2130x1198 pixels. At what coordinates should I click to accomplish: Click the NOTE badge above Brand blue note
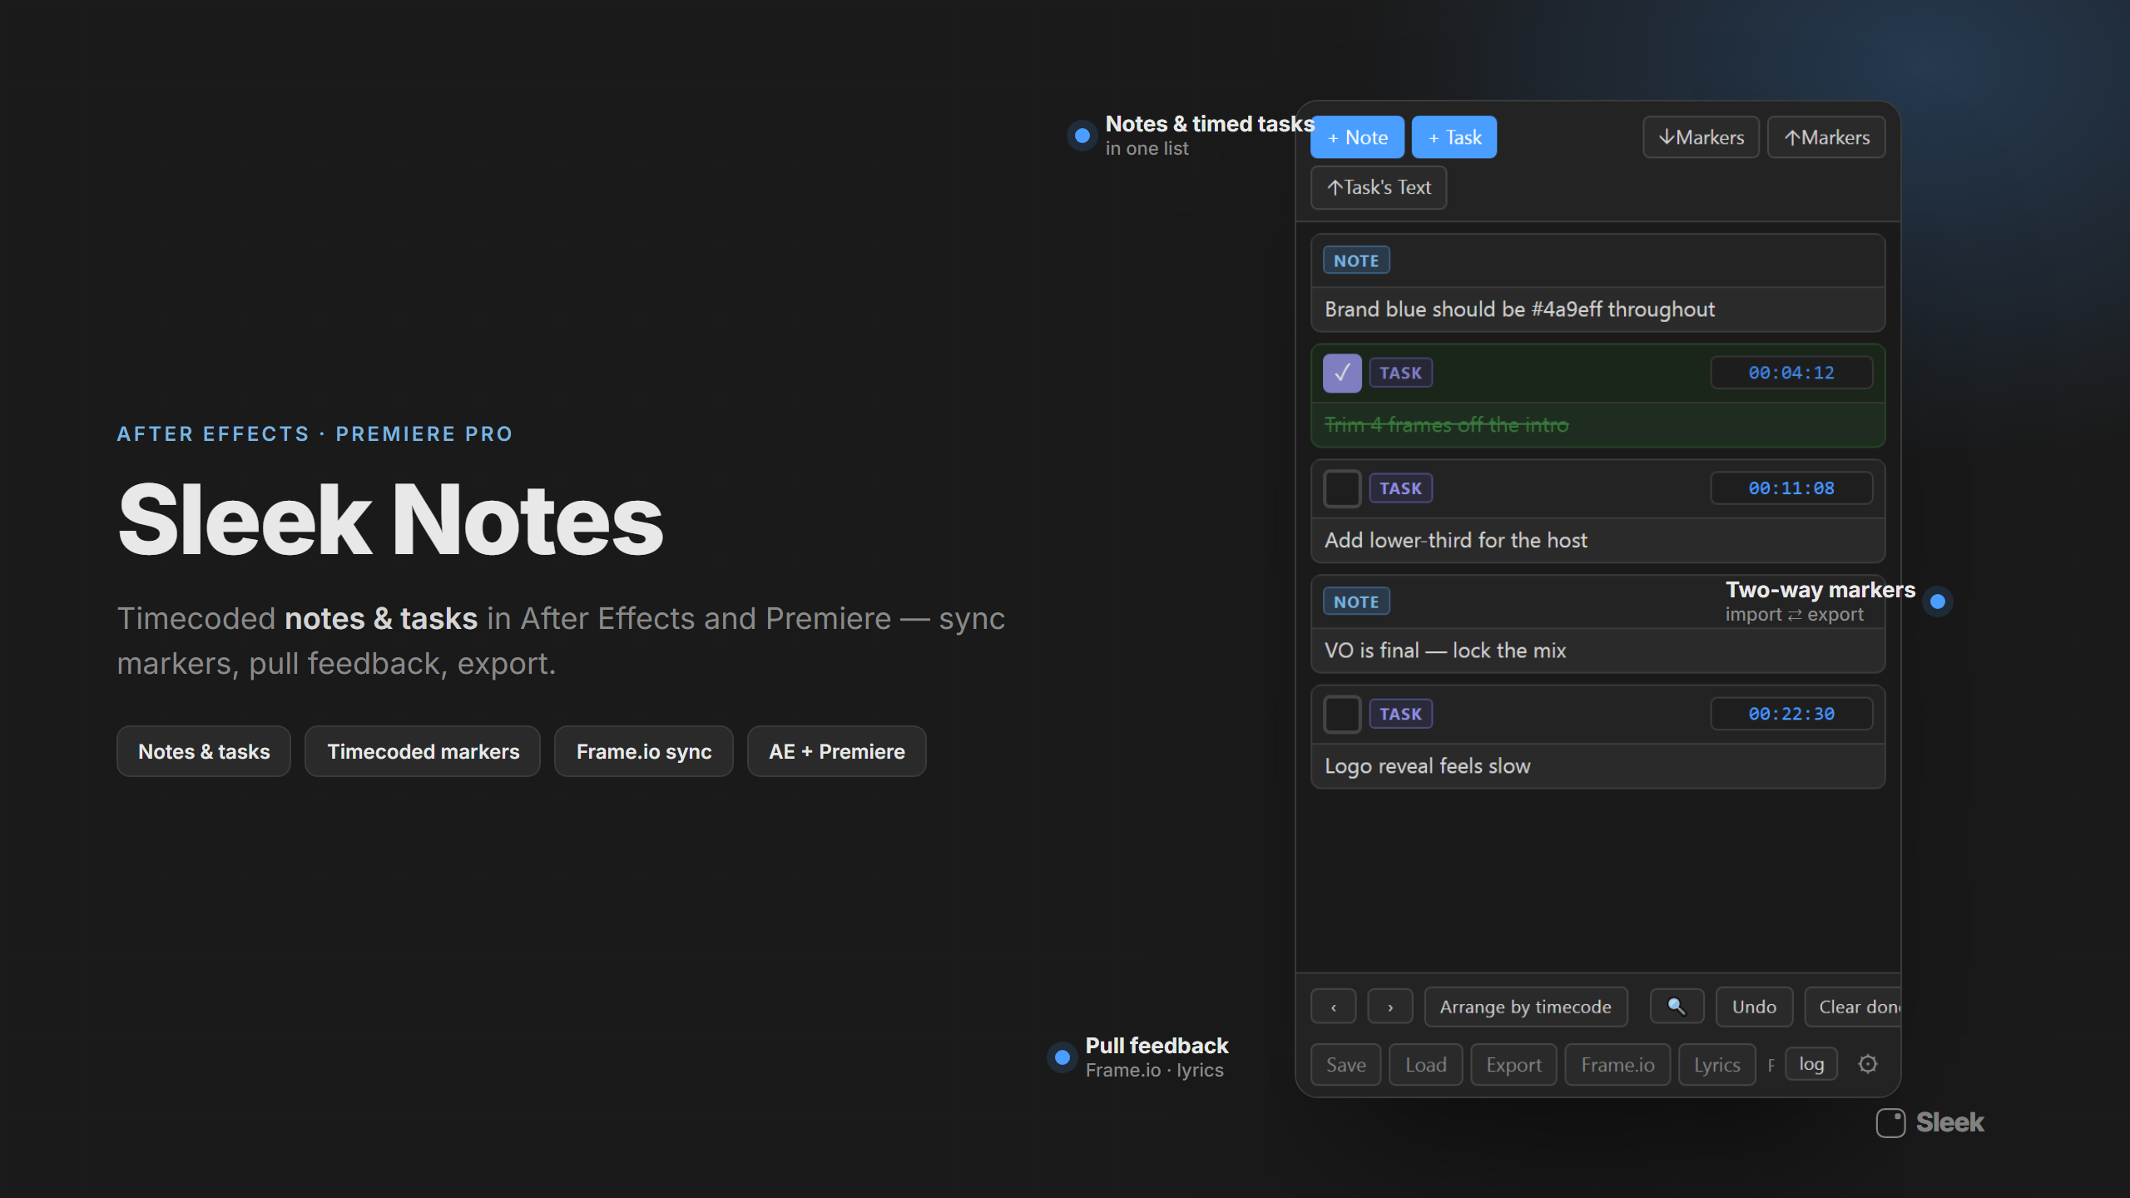(1356, 260)
